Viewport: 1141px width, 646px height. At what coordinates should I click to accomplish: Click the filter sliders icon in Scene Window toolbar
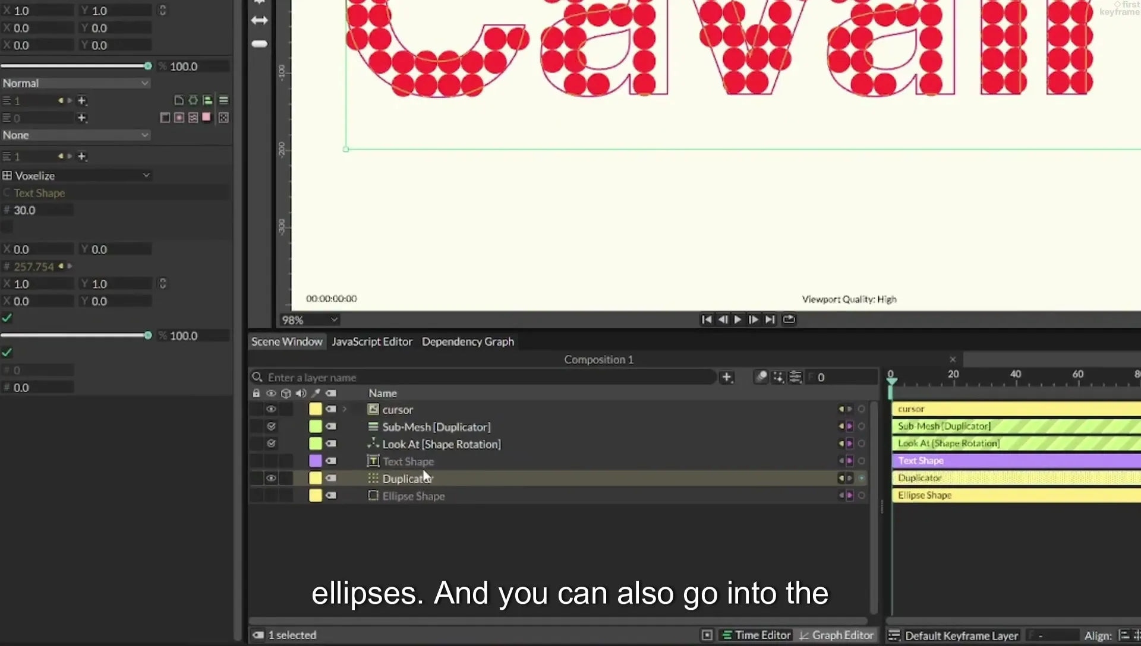[x=795, y=377]
